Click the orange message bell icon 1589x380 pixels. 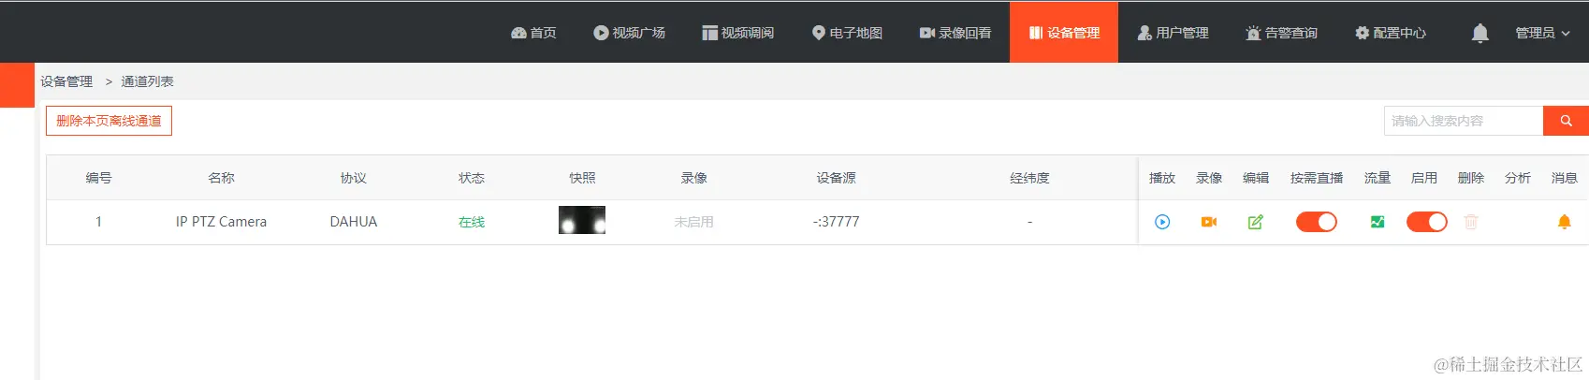tap(1564, 222)
